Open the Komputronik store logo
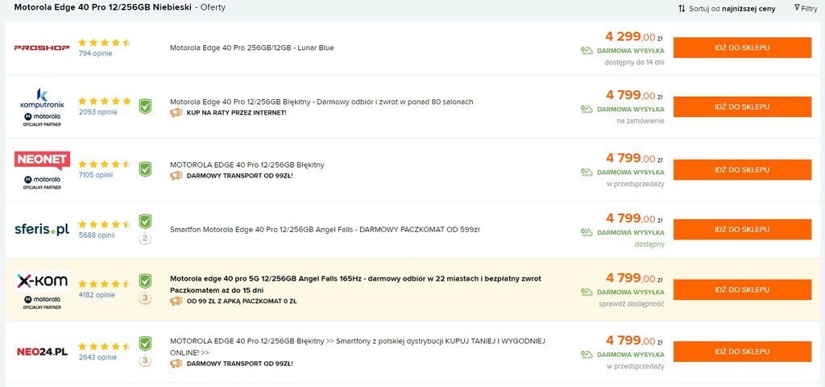The width and height of the screenshot is (825, 387). pos(42,99)
